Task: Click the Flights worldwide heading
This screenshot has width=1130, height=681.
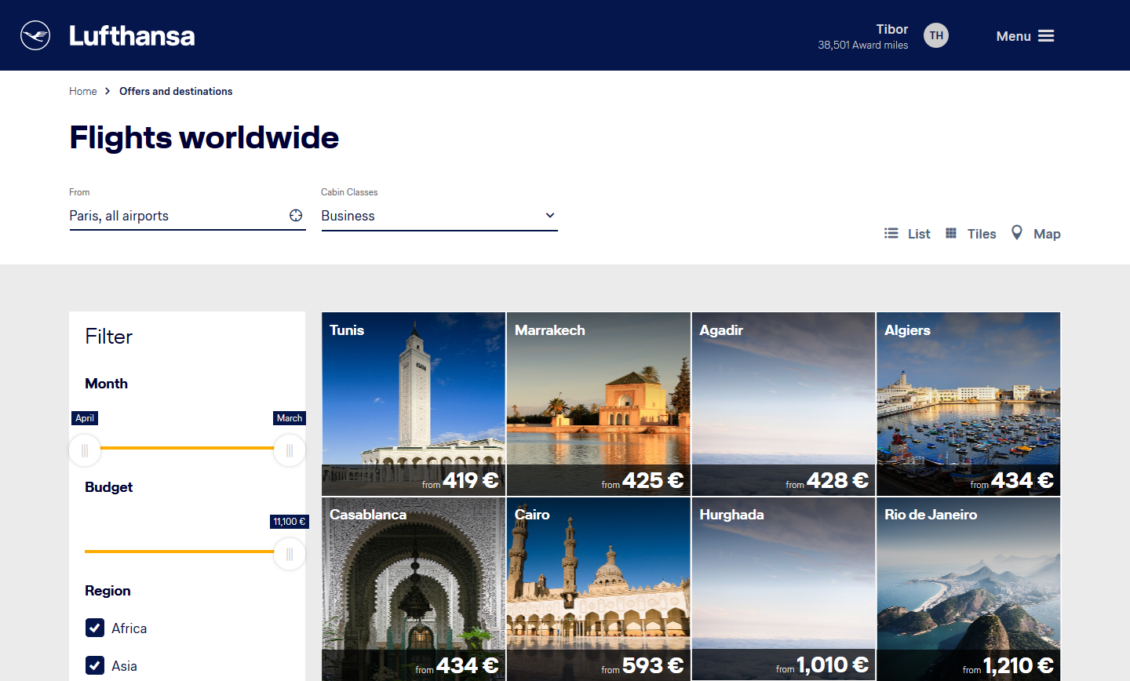Action: [204, 137]
